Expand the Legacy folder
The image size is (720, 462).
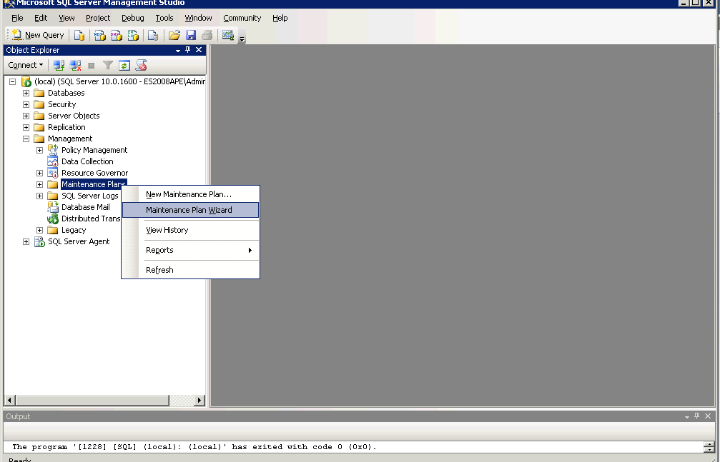(x=39, y=231)
